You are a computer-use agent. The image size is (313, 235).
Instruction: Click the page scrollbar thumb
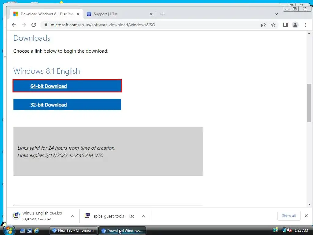pyautogui.click(x=309, y=103)
